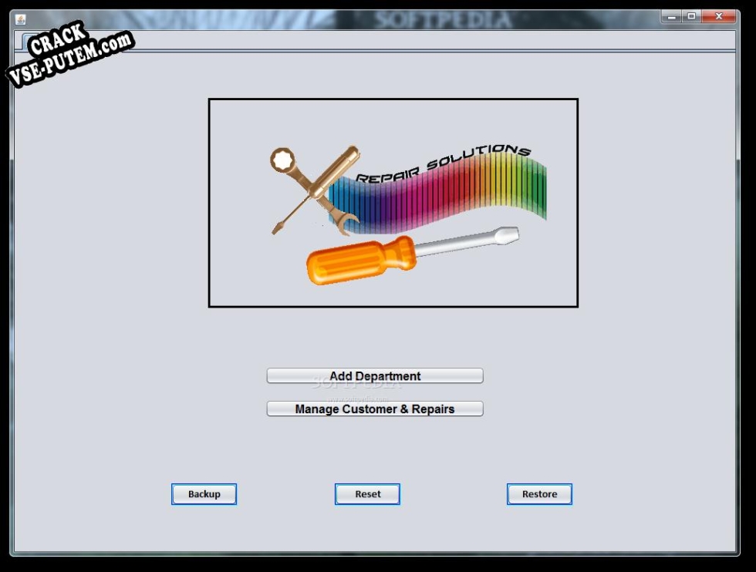
Task: Click the Restore button
Action: (x=538, y=494)
